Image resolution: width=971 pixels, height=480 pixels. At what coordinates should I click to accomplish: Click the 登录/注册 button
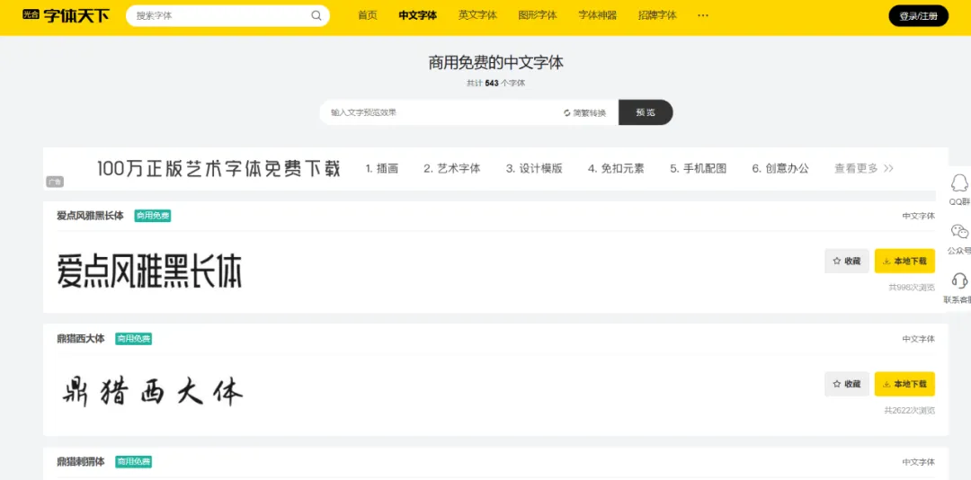point(918,16)
